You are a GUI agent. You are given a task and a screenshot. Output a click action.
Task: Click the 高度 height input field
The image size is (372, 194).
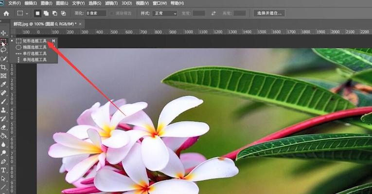point(240,13)
